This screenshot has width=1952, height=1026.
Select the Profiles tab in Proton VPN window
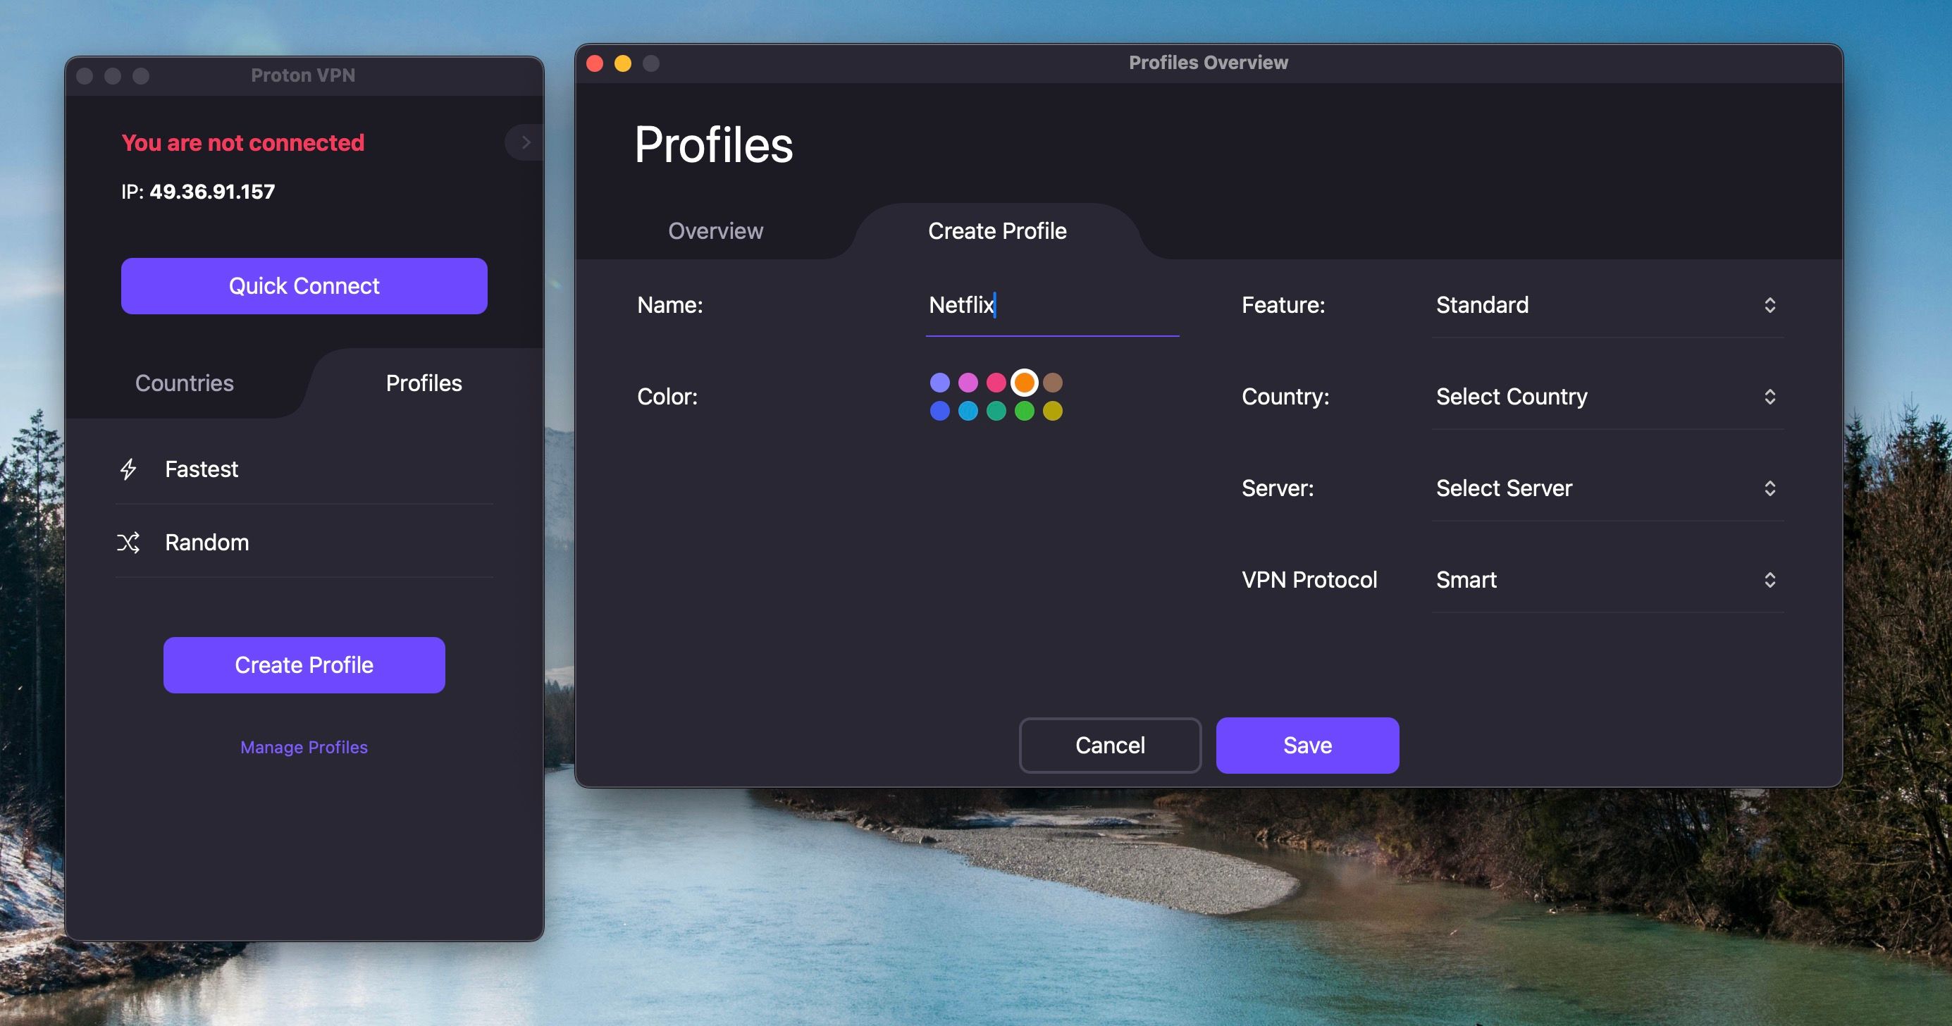(x=424, y=383)
